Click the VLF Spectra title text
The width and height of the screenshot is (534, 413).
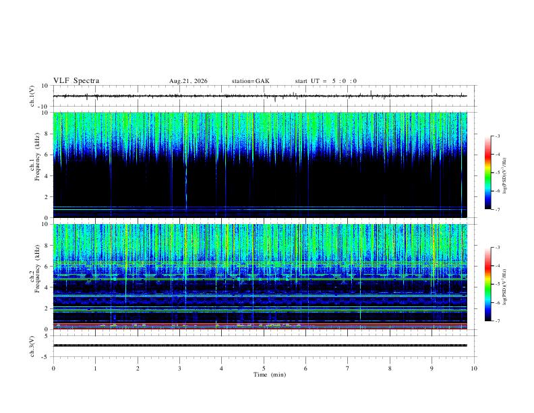tap(76, 81)
